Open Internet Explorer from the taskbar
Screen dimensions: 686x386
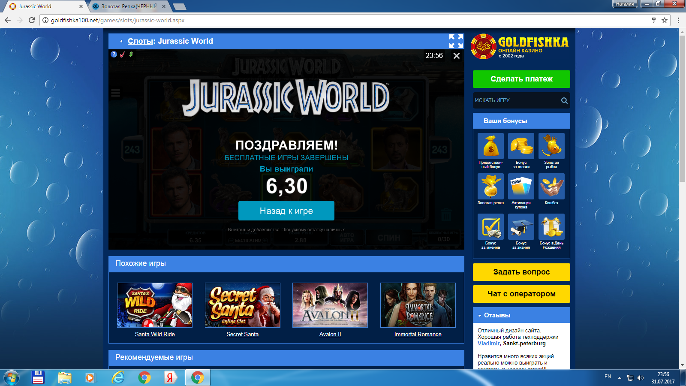[118, 377]
